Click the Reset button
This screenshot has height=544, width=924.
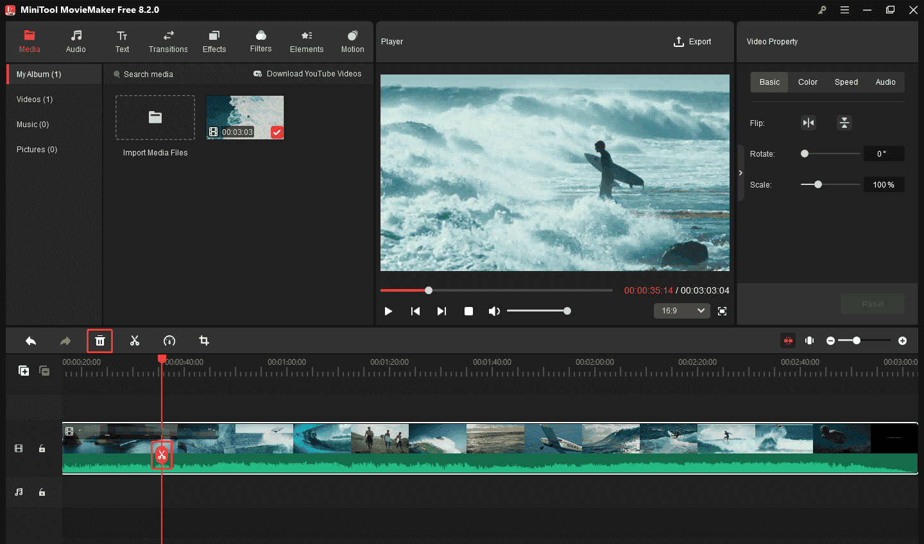click(873, 304)
